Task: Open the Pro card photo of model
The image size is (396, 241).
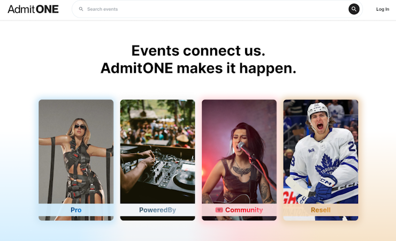Action: click(76, 152)
